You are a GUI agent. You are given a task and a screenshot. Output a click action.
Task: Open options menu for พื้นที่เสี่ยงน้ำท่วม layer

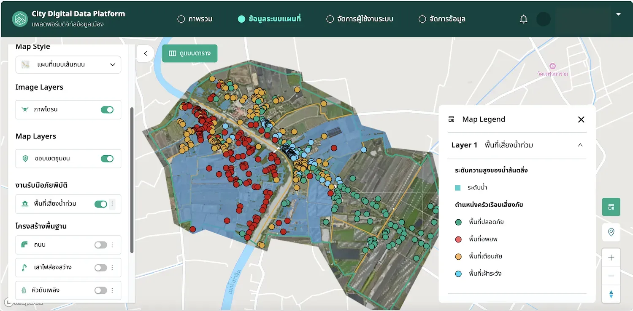coord(112,204)
